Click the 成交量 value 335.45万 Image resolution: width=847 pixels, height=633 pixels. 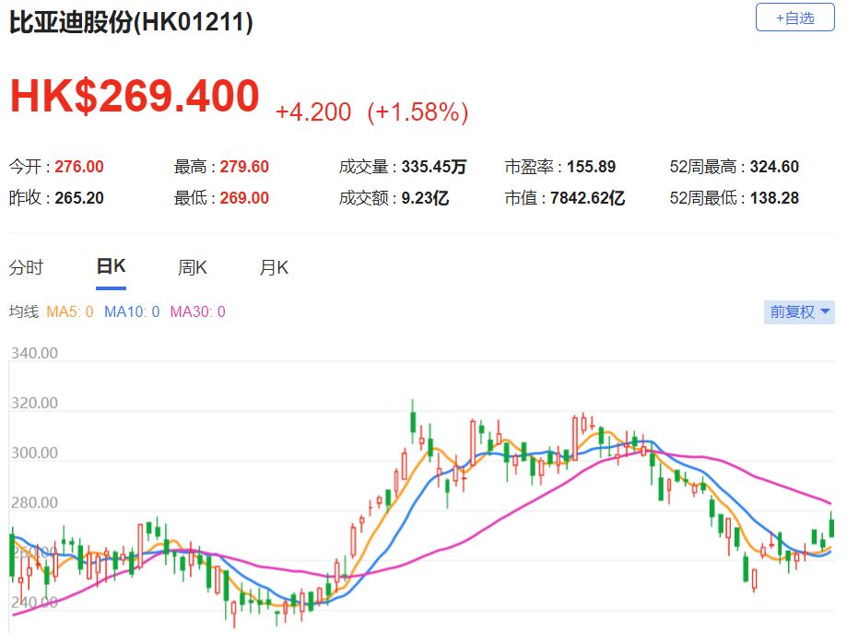coord(434,167)
